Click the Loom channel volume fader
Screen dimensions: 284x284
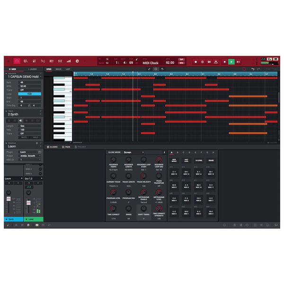pos(28,203)
